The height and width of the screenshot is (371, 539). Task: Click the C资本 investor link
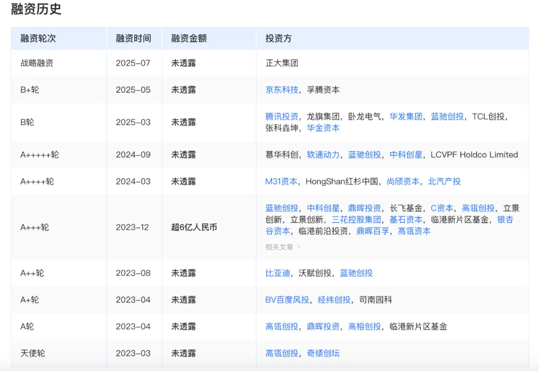(442, 208)
